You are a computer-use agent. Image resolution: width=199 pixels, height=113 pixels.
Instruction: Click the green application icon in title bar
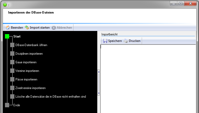click(x=5, y=5)
